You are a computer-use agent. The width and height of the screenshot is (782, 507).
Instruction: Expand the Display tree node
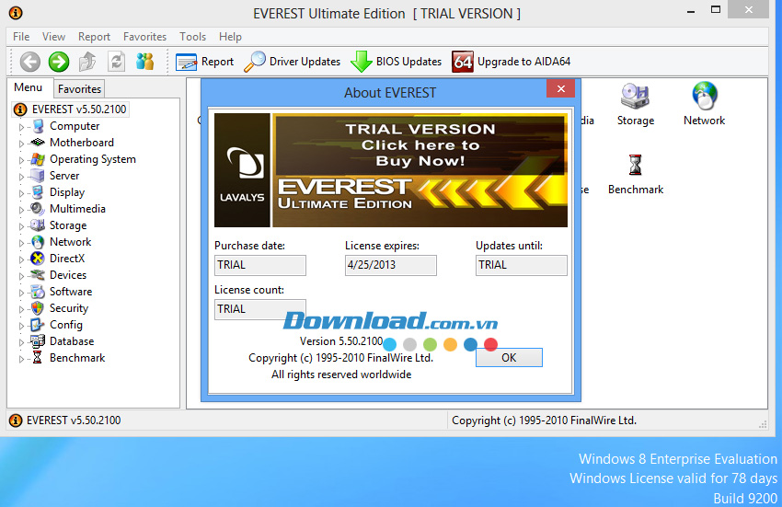[x=21, y=193]
